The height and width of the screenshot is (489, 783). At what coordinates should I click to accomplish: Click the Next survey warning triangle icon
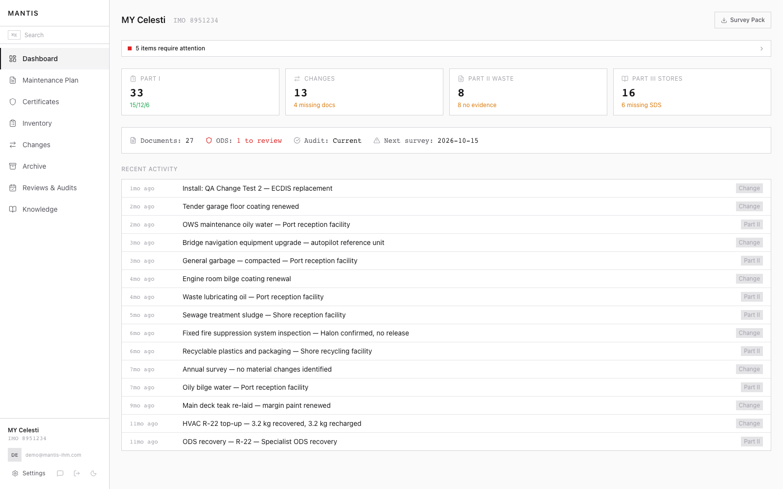[377, 140]
